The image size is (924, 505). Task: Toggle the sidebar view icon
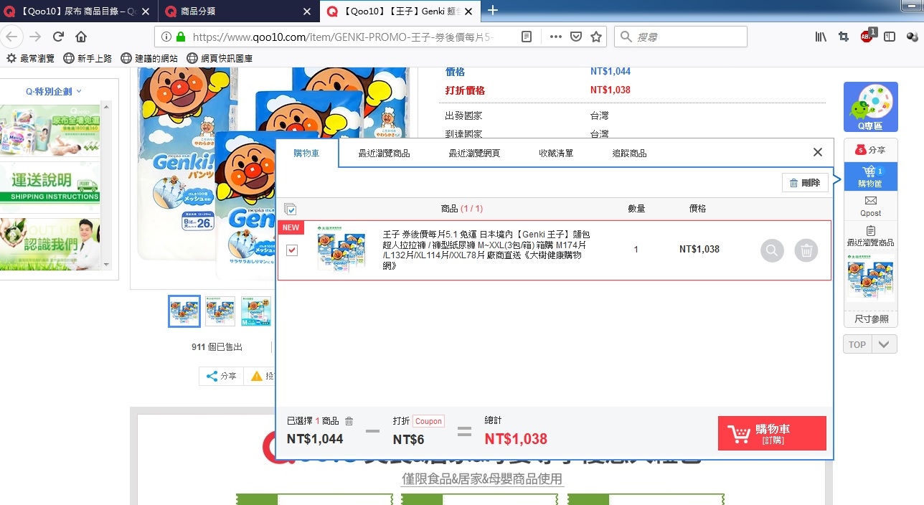(890, 37)
